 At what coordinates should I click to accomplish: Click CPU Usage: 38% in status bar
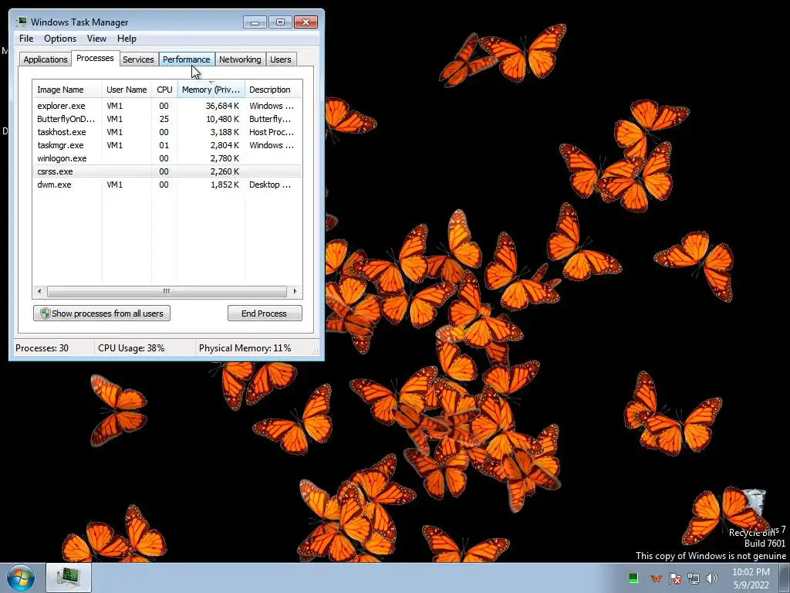coord(131,348)
